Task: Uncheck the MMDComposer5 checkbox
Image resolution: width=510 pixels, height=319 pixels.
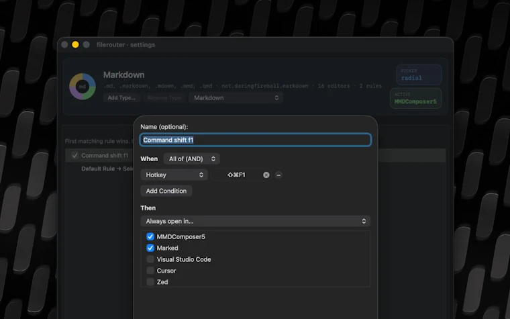Action: pyautogui.click(x=150, y=236)
